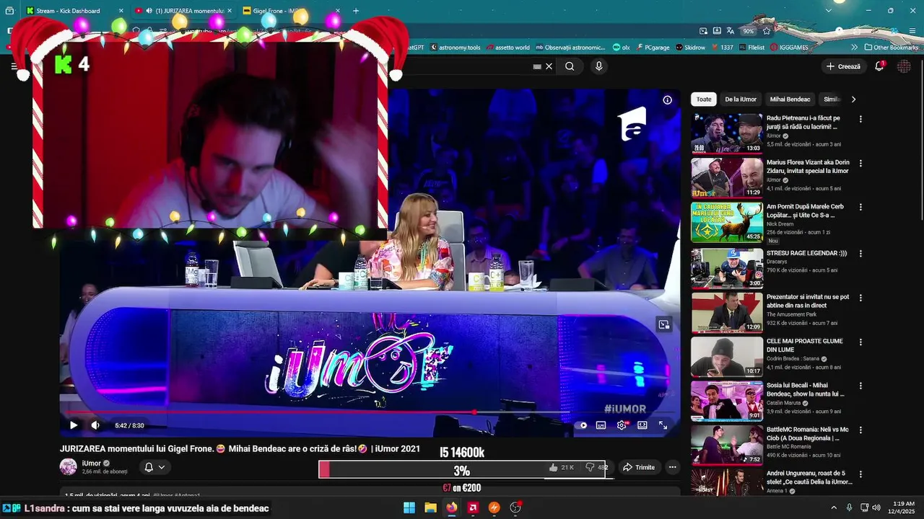
Task: Open PCgarage bookmark
Action: [652, 48]
